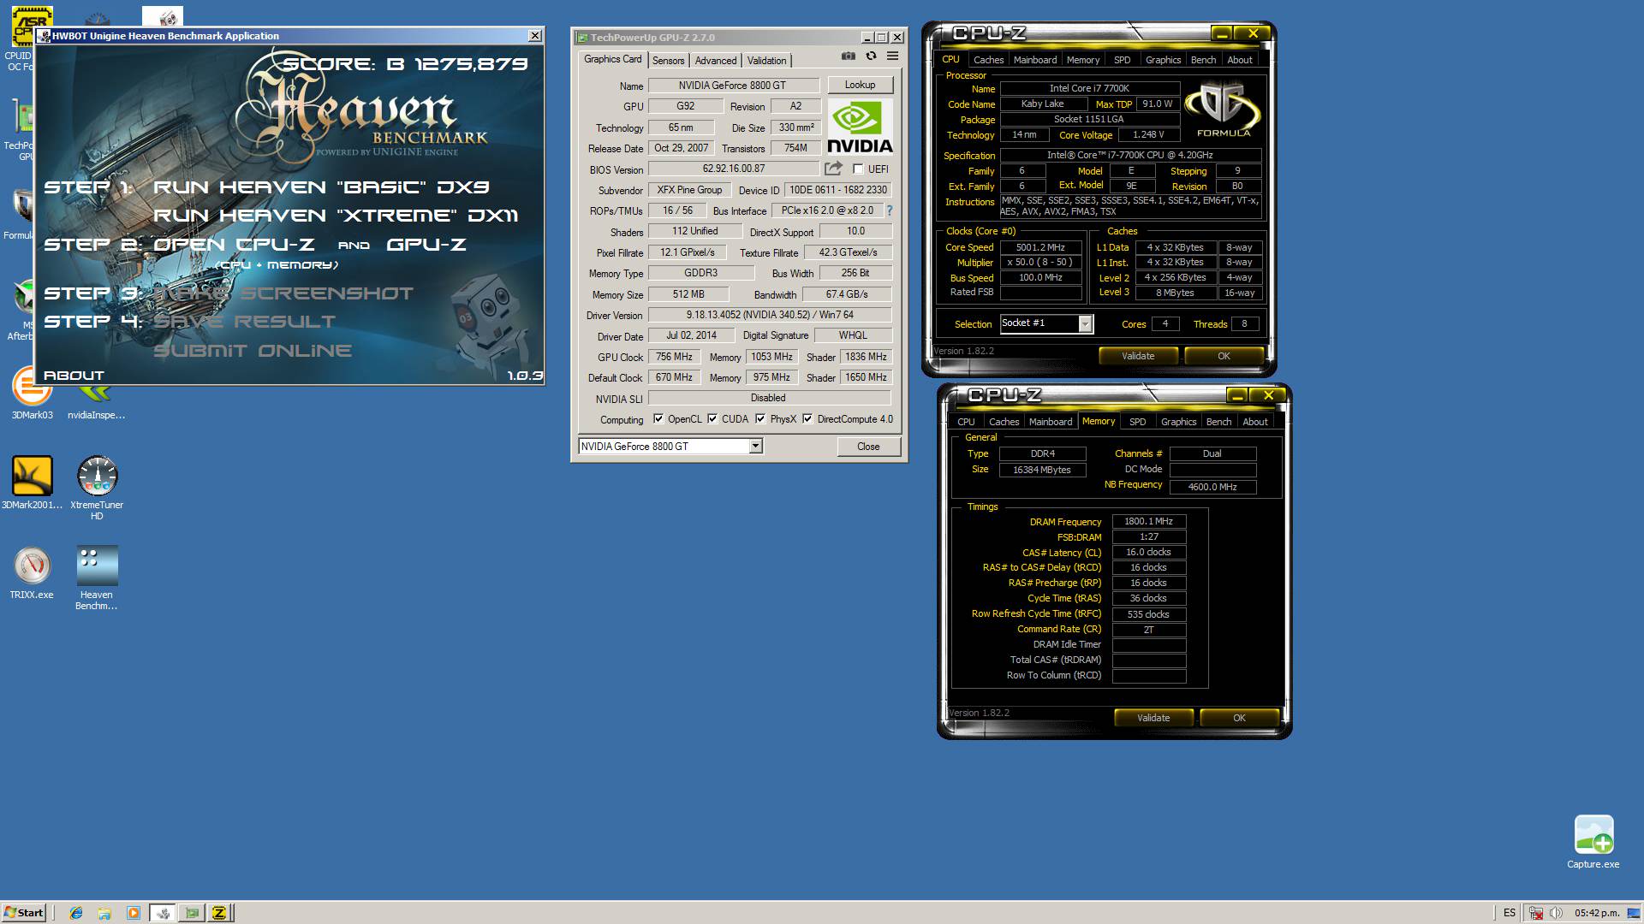Switch to the Advanced tab in GPU-Z
Image resolution: width=1644 pixels, height=924 pixels.
[716, 61]
